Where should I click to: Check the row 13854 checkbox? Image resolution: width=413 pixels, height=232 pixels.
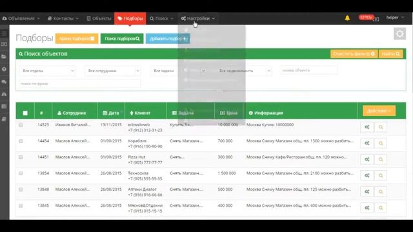tap(21, 173)
